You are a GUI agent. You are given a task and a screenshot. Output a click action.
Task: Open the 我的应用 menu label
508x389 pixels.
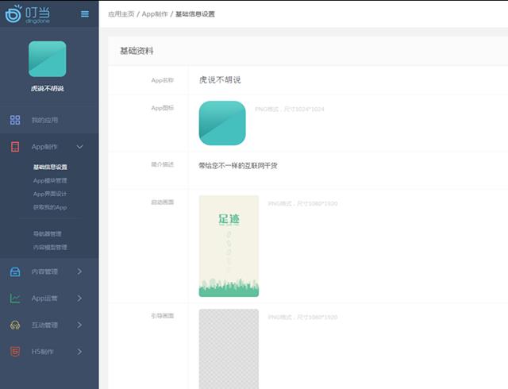point(44,120)
